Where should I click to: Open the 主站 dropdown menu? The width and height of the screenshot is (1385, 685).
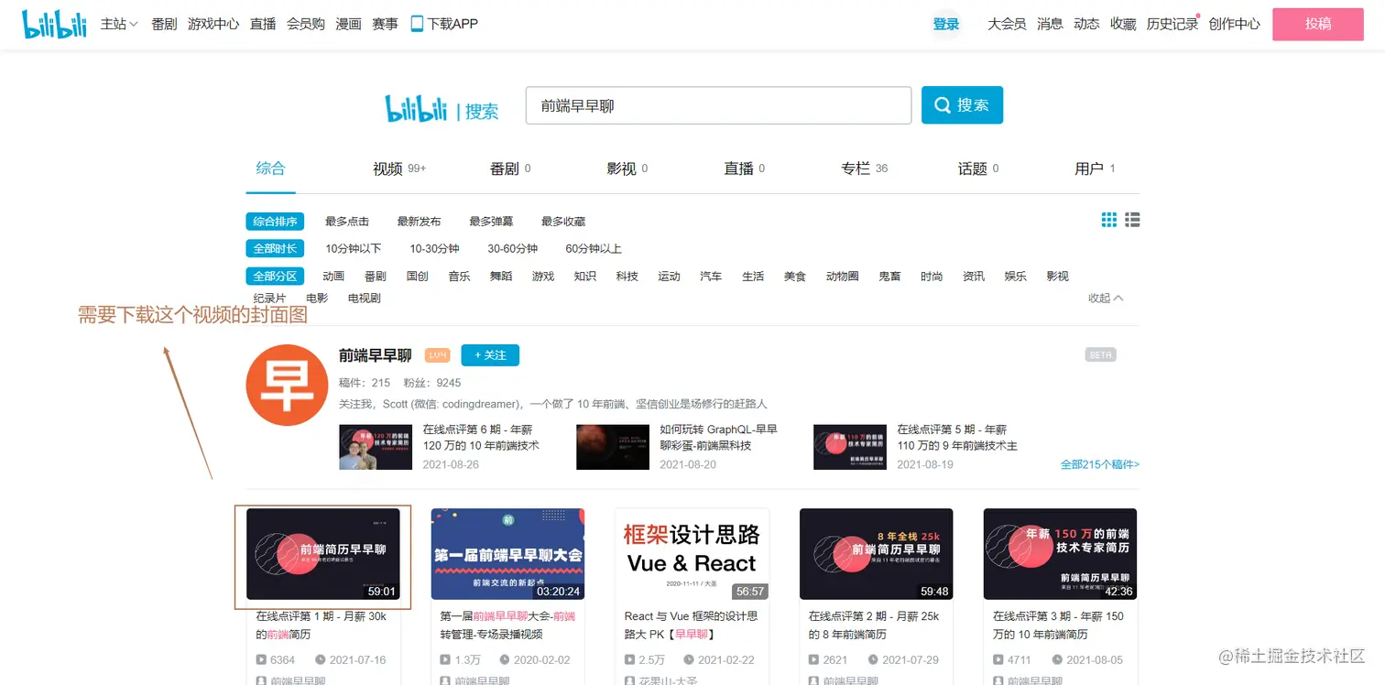[x=119, y=24]
